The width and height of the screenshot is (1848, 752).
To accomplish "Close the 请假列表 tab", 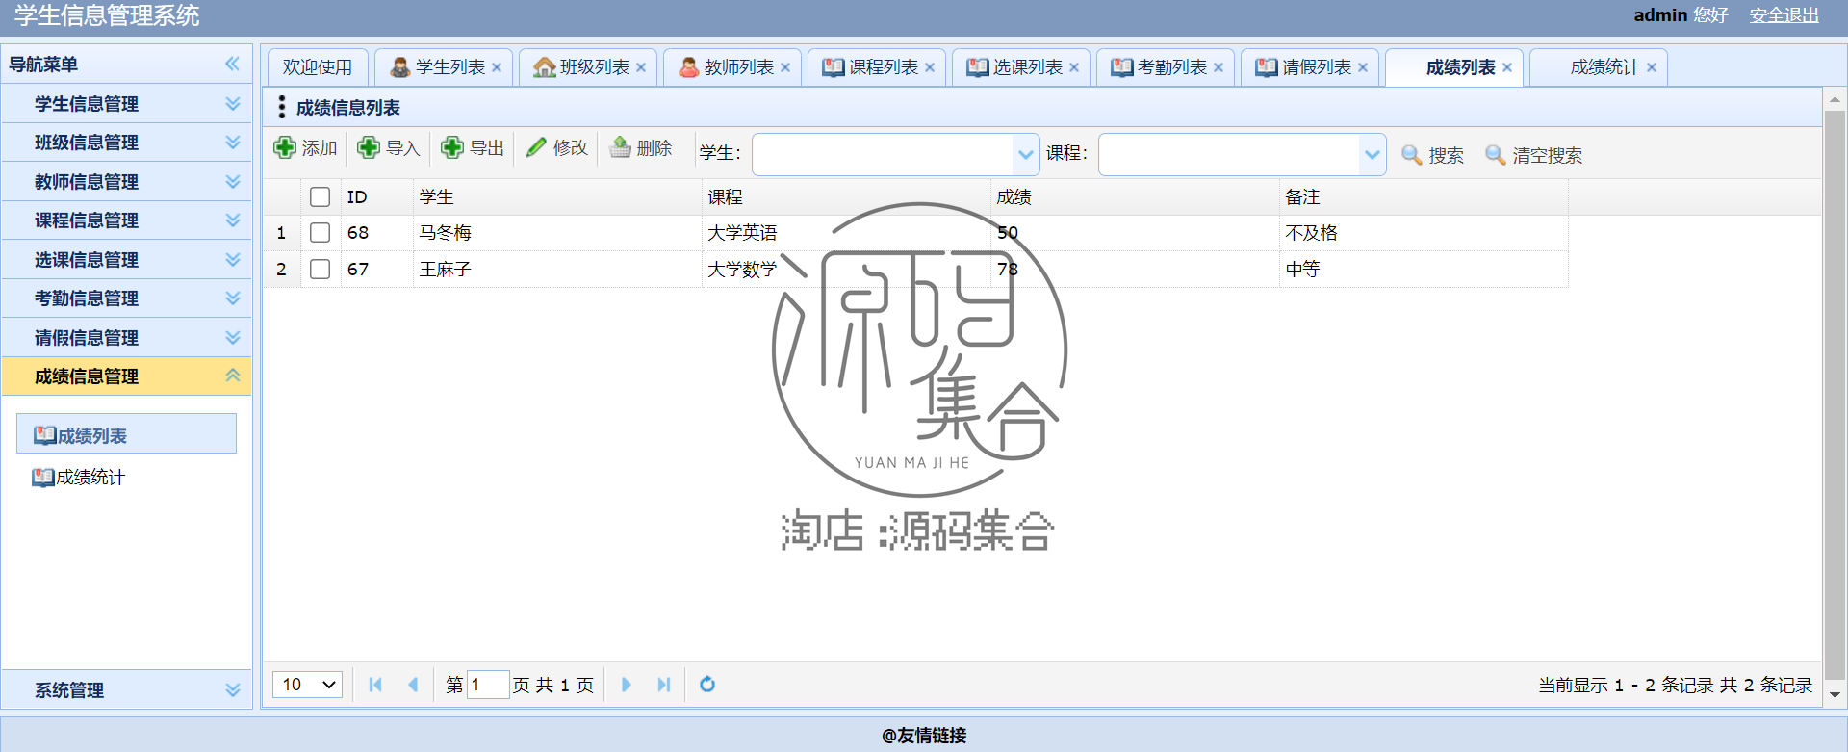I will click(1363, 67).
